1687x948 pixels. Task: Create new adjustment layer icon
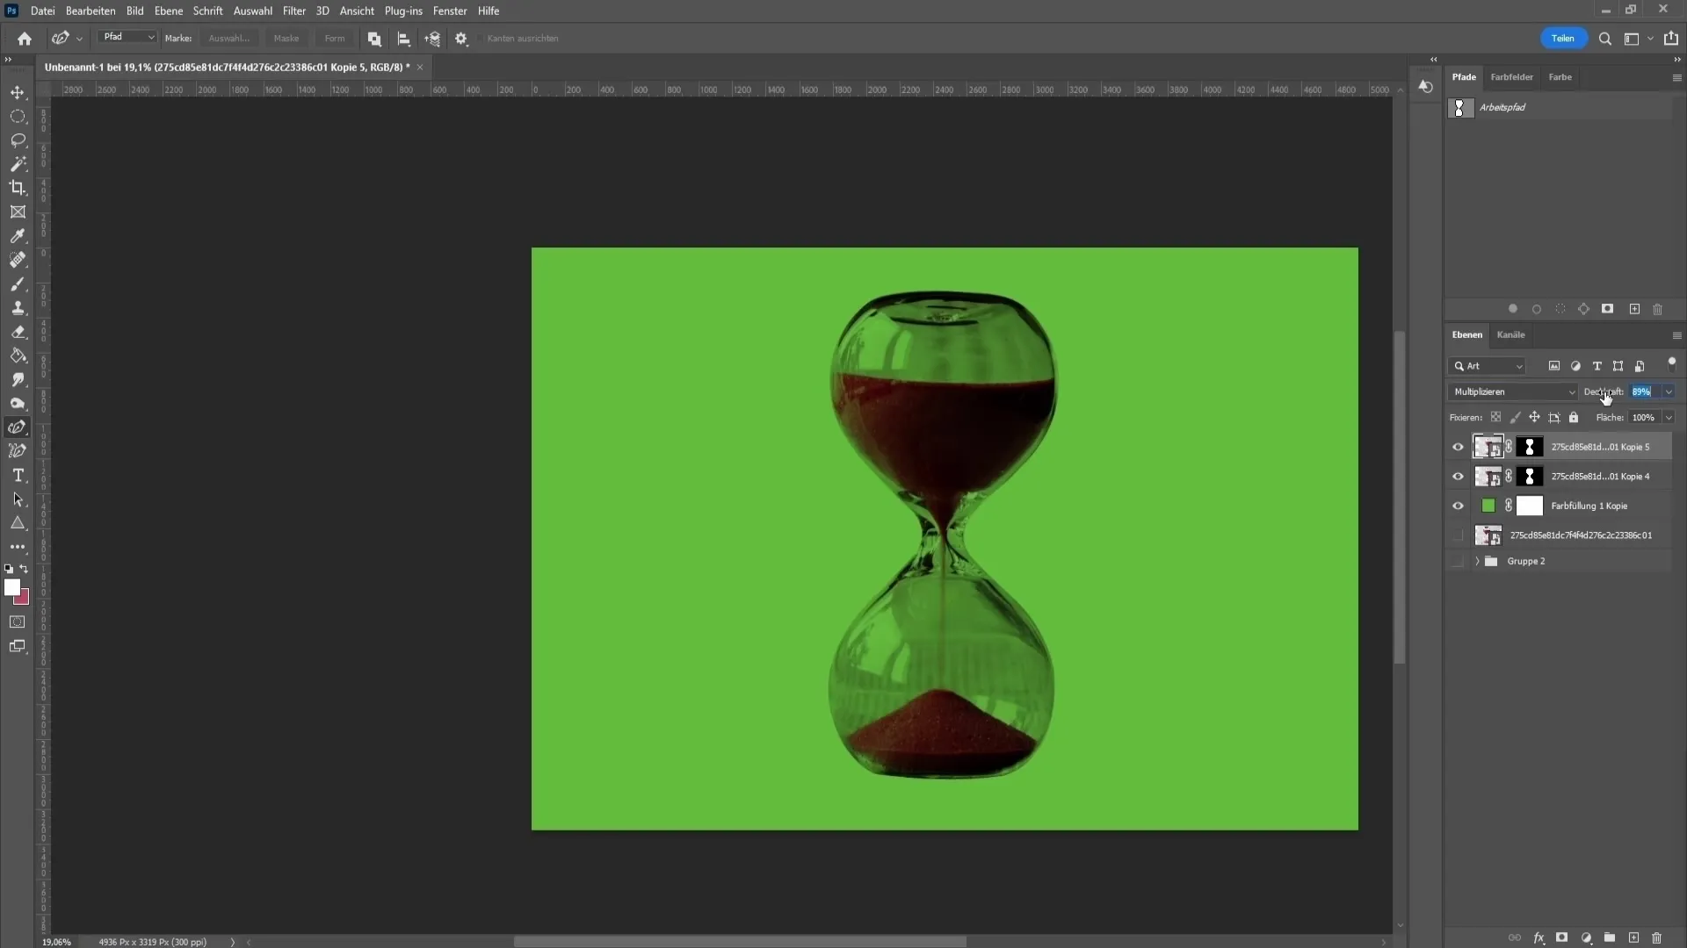pos(1587,938)
